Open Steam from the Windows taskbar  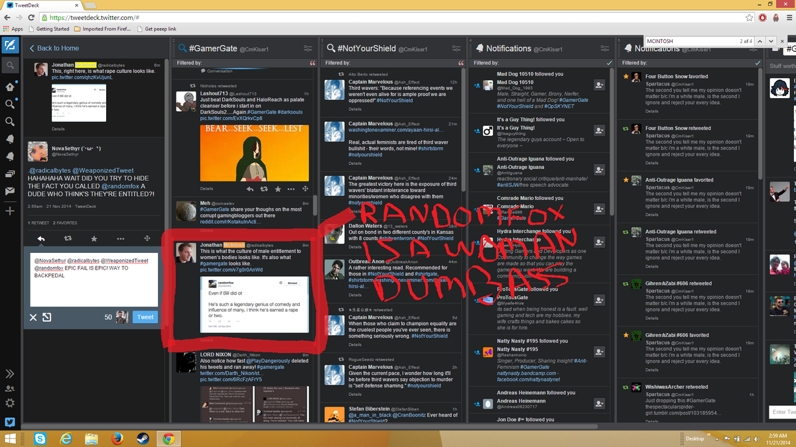[x=143, y=438]
